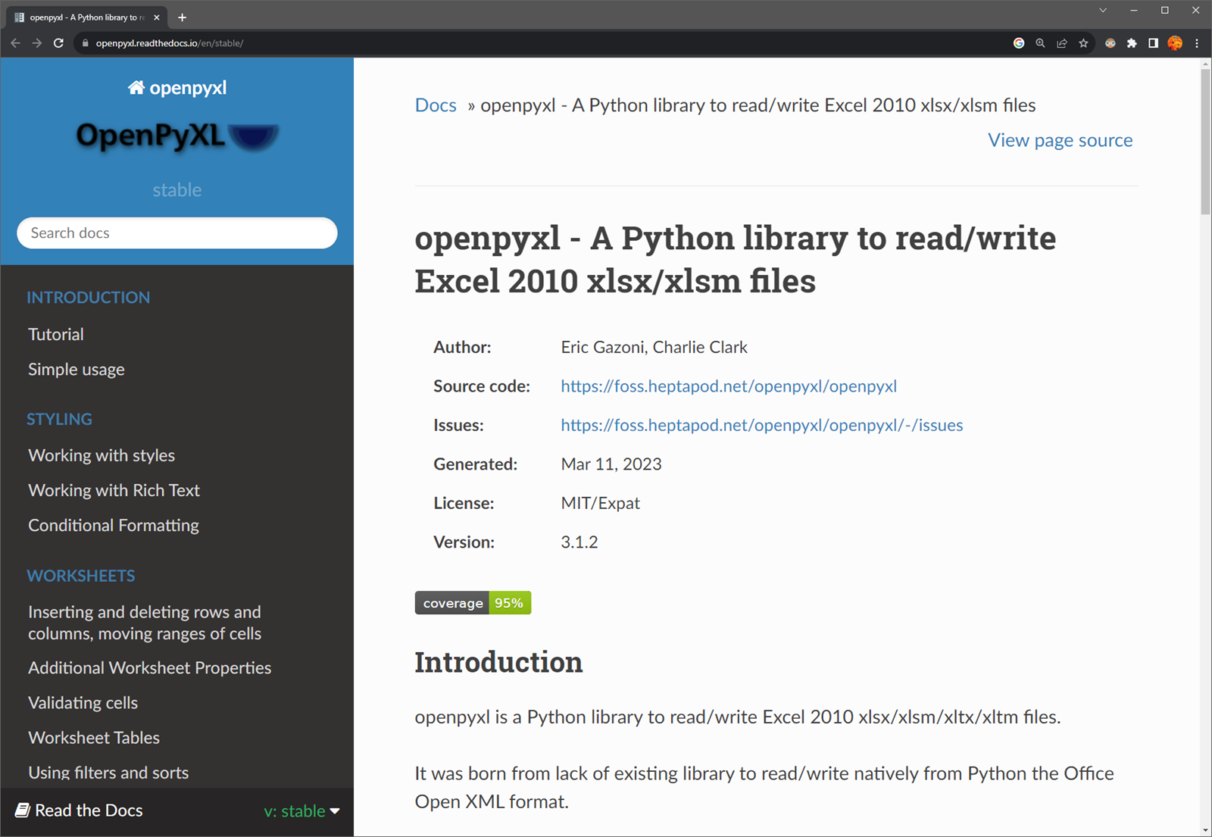Click the INTRODUCTION section caption

point(89,298)
